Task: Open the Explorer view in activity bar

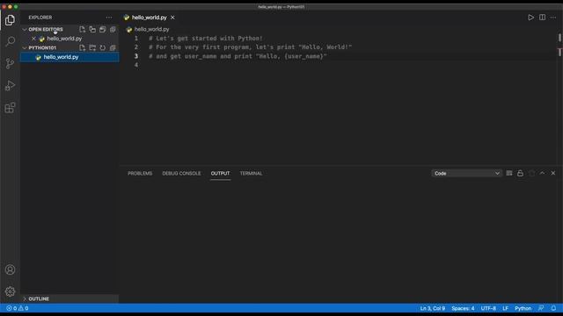Action: (x=10, y=20)
